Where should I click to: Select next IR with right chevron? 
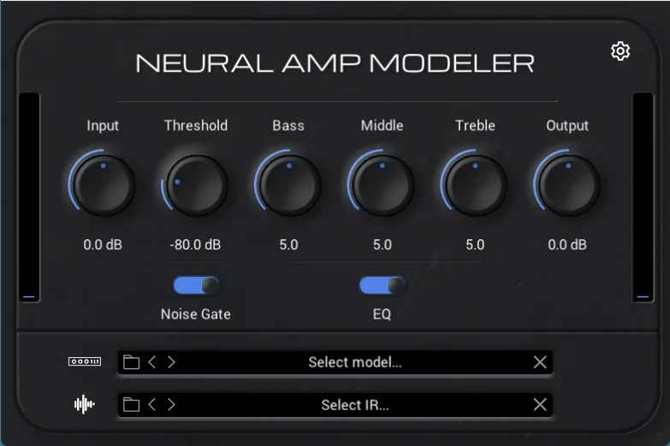tap(171, 404)
